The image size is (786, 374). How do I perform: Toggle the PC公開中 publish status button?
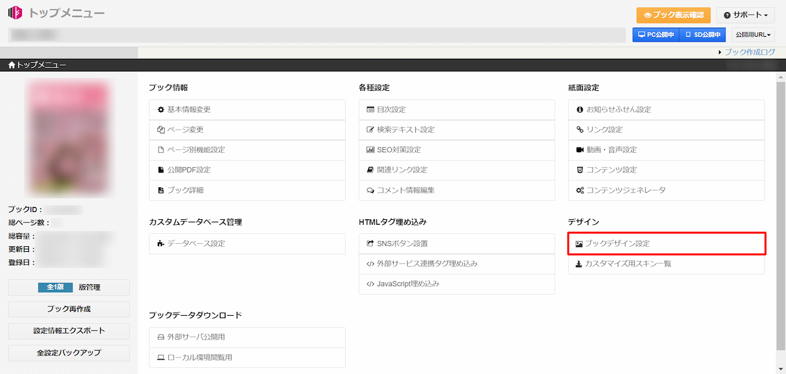tap(656, 35)
